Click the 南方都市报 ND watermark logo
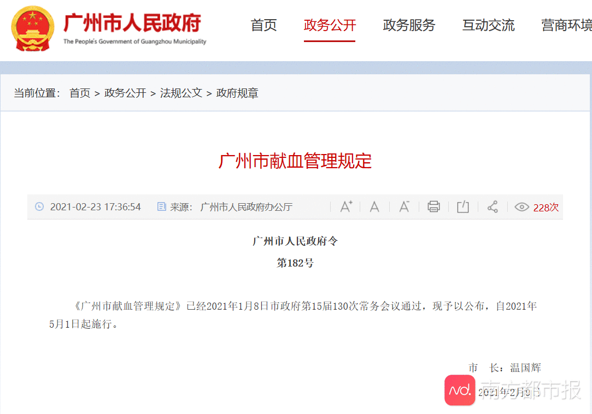 coord(460,390)
